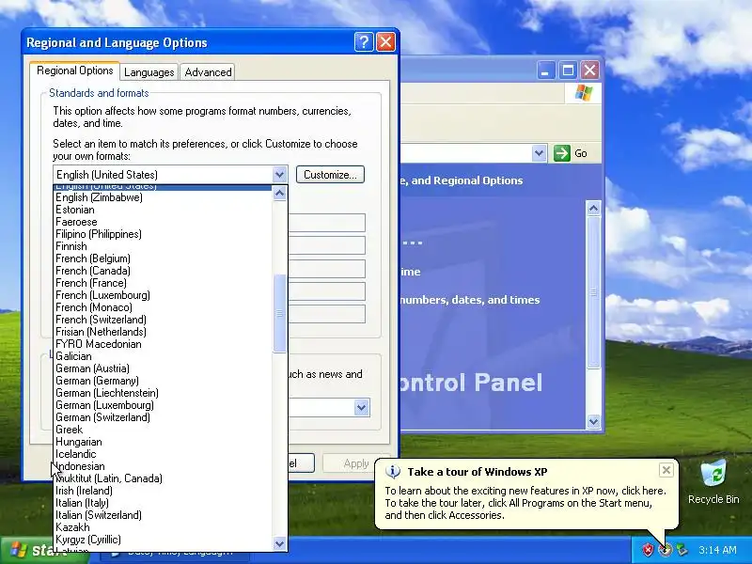Switch to the Languages tab
This screenshot has width=752, height=564.
[149, 72]
